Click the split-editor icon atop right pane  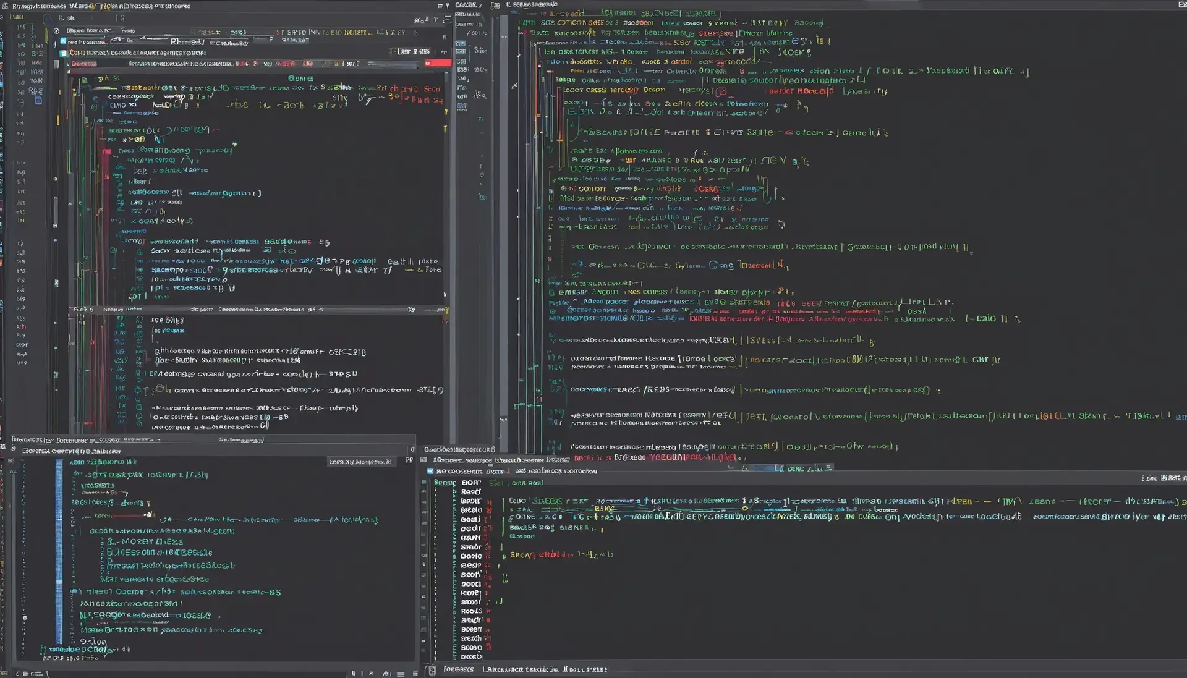tap(495, 6)
